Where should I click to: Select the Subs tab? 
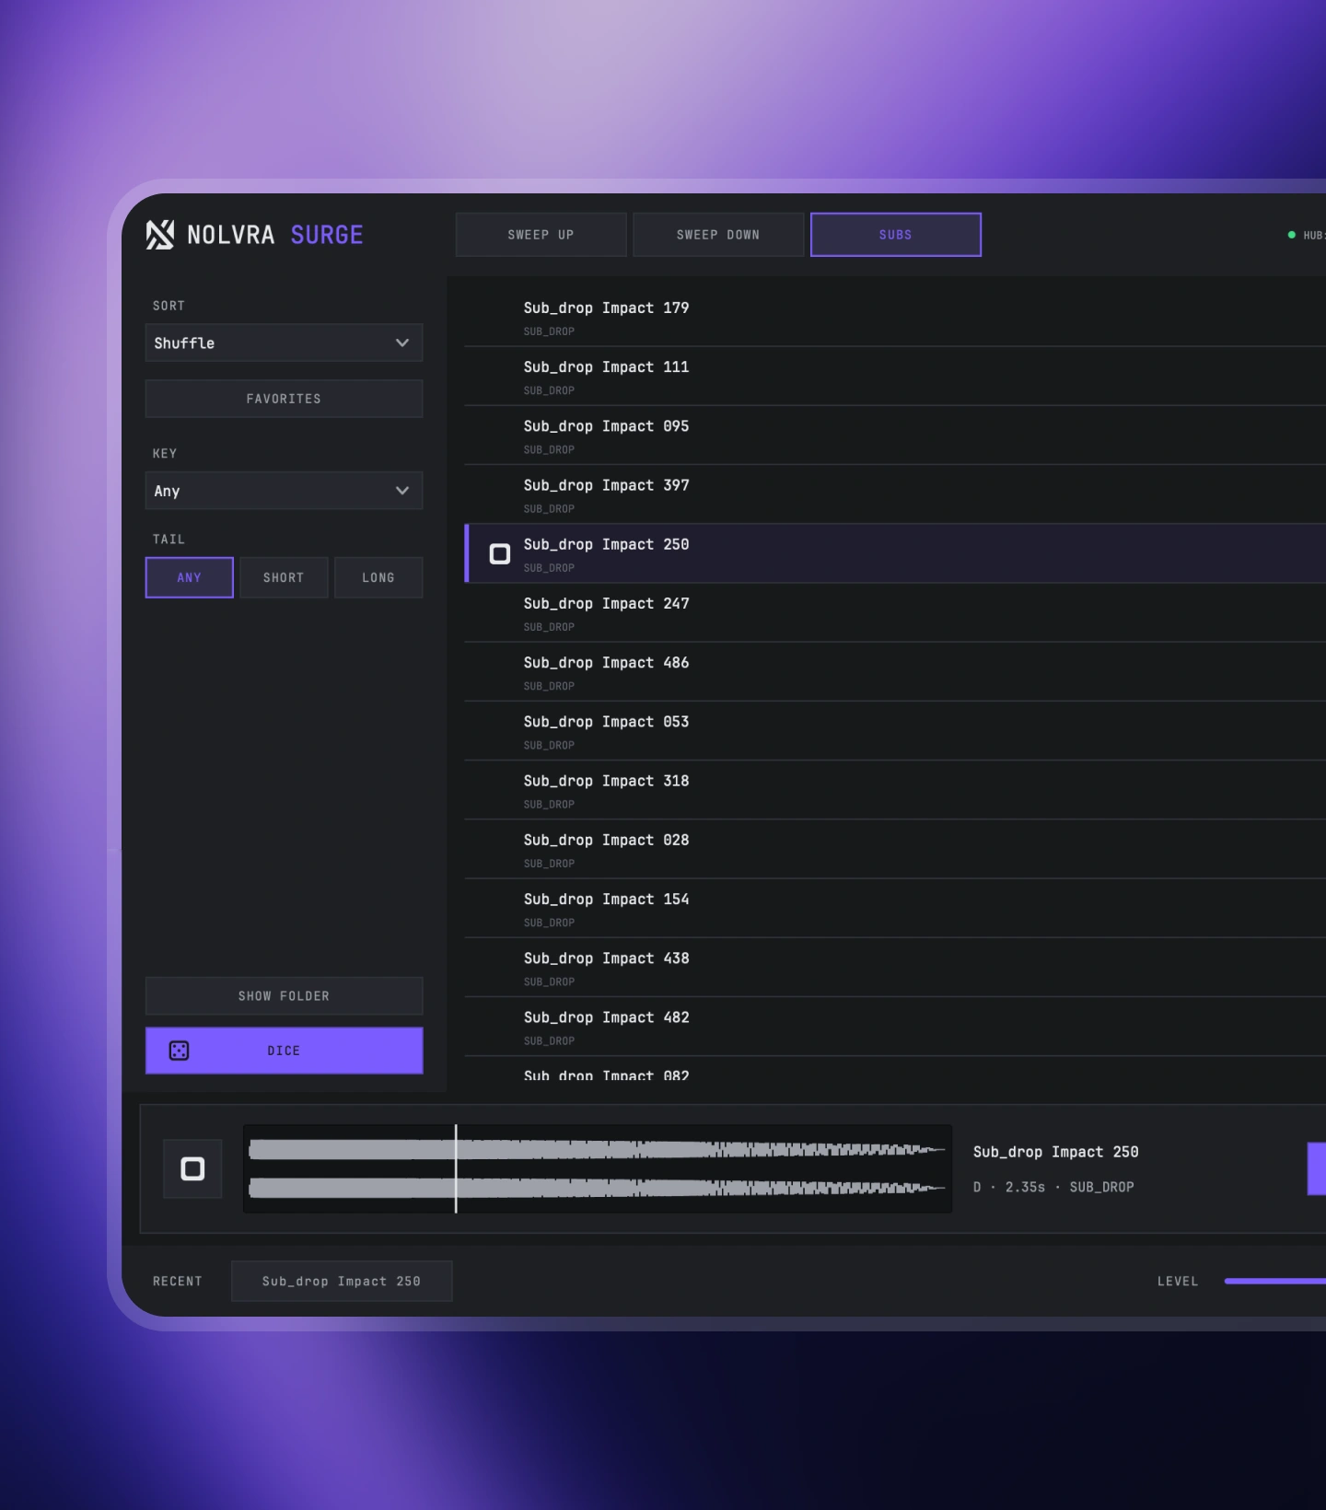coord(895,235)
